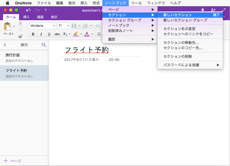
Task: Toggle underline formatting
Action: click(x=49, y=34)
